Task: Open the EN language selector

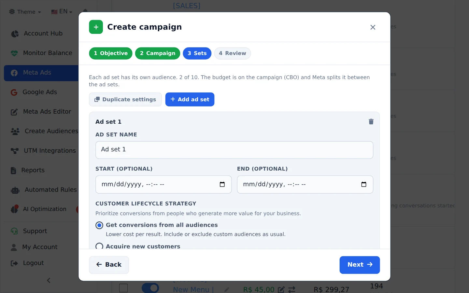Action: click(62, 11)
